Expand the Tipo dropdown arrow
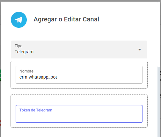 coord(140,49)
